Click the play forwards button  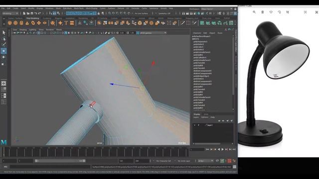[x=222, y=149]
